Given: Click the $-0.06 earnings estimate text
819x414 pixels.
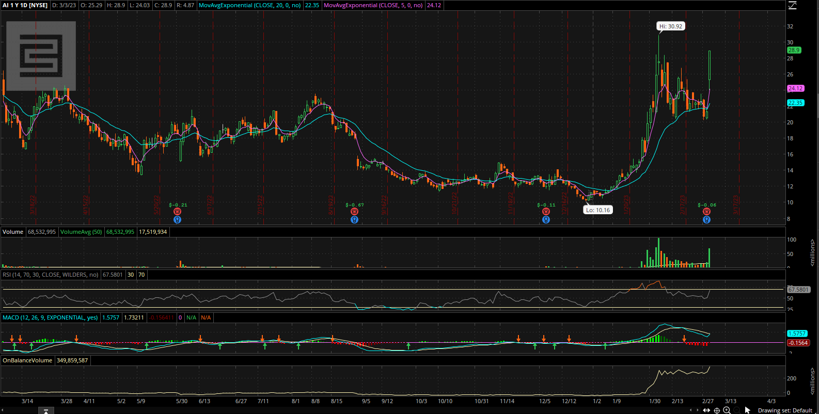Looking at the screenshot, I should (x=707, y=205).
